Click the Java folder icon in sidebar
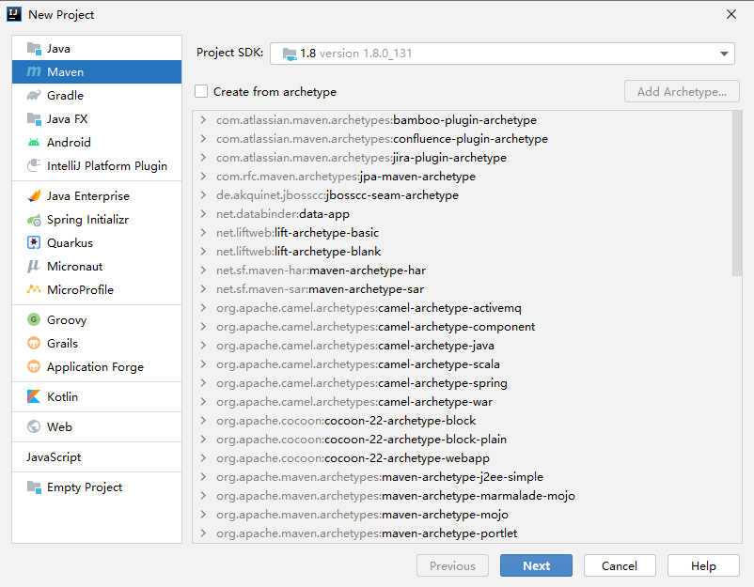 (x=34, y=49)
